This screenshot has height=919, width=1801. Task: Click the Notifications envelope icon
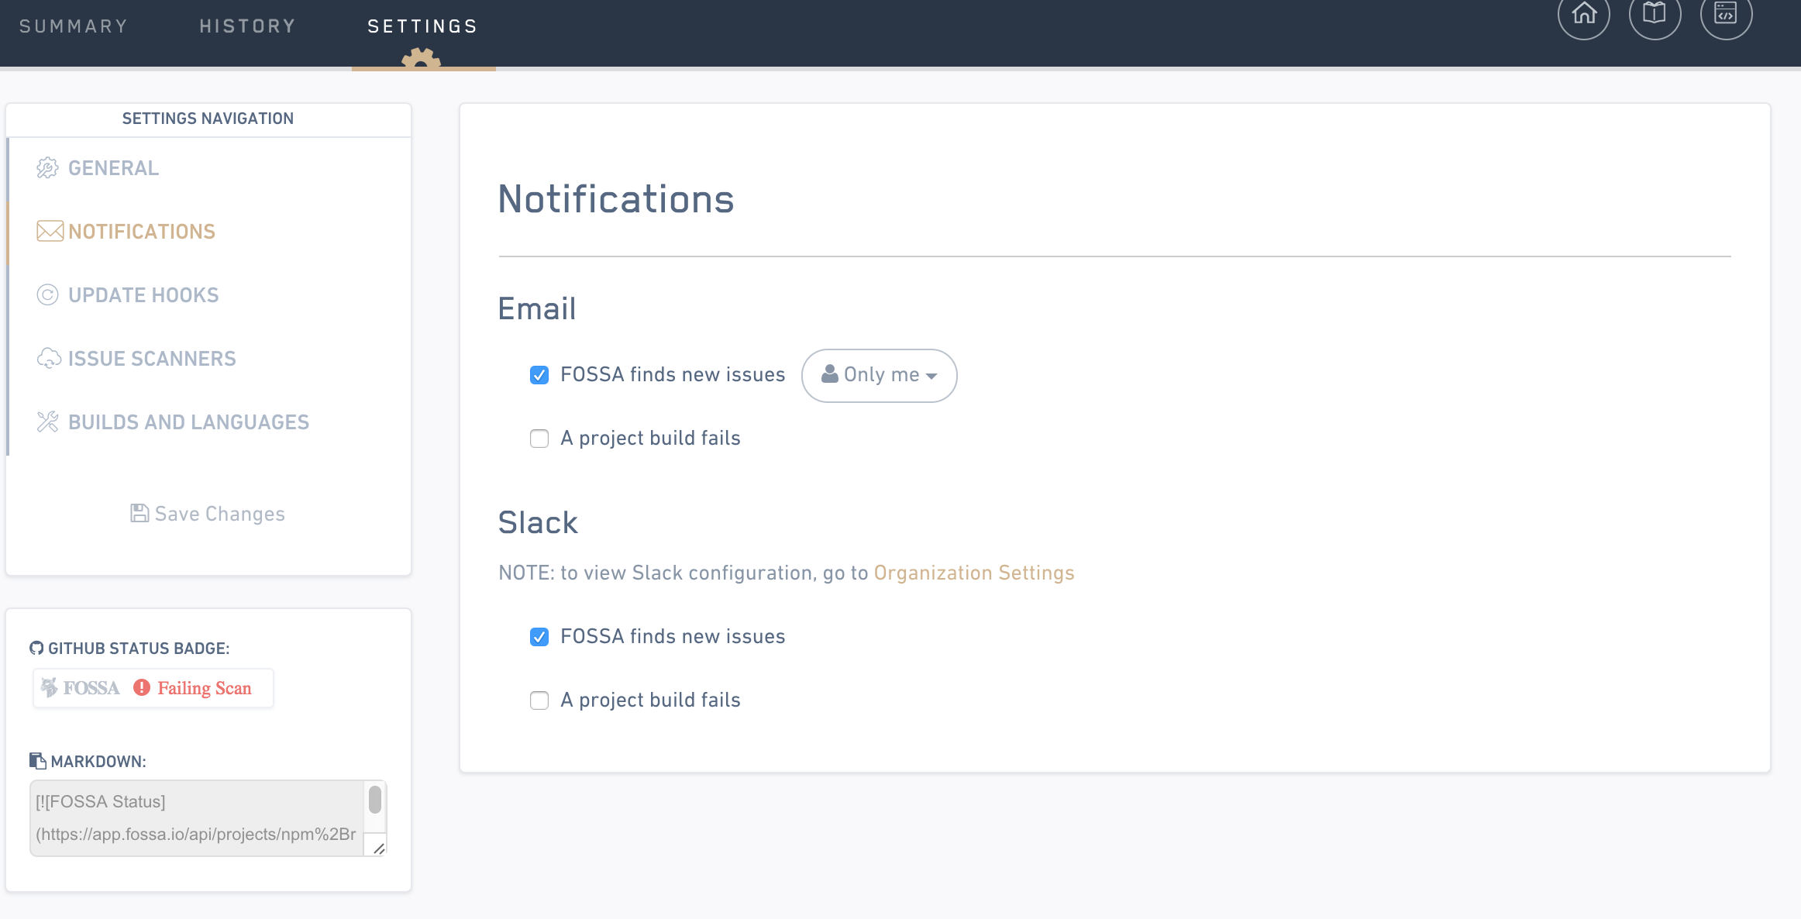coord(50,232)
